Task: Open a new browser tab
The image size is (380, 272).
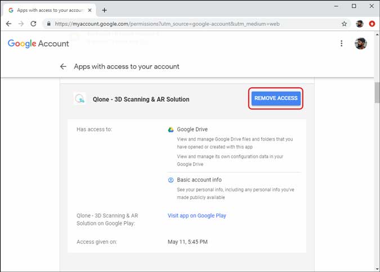Action: coord(105,10)
